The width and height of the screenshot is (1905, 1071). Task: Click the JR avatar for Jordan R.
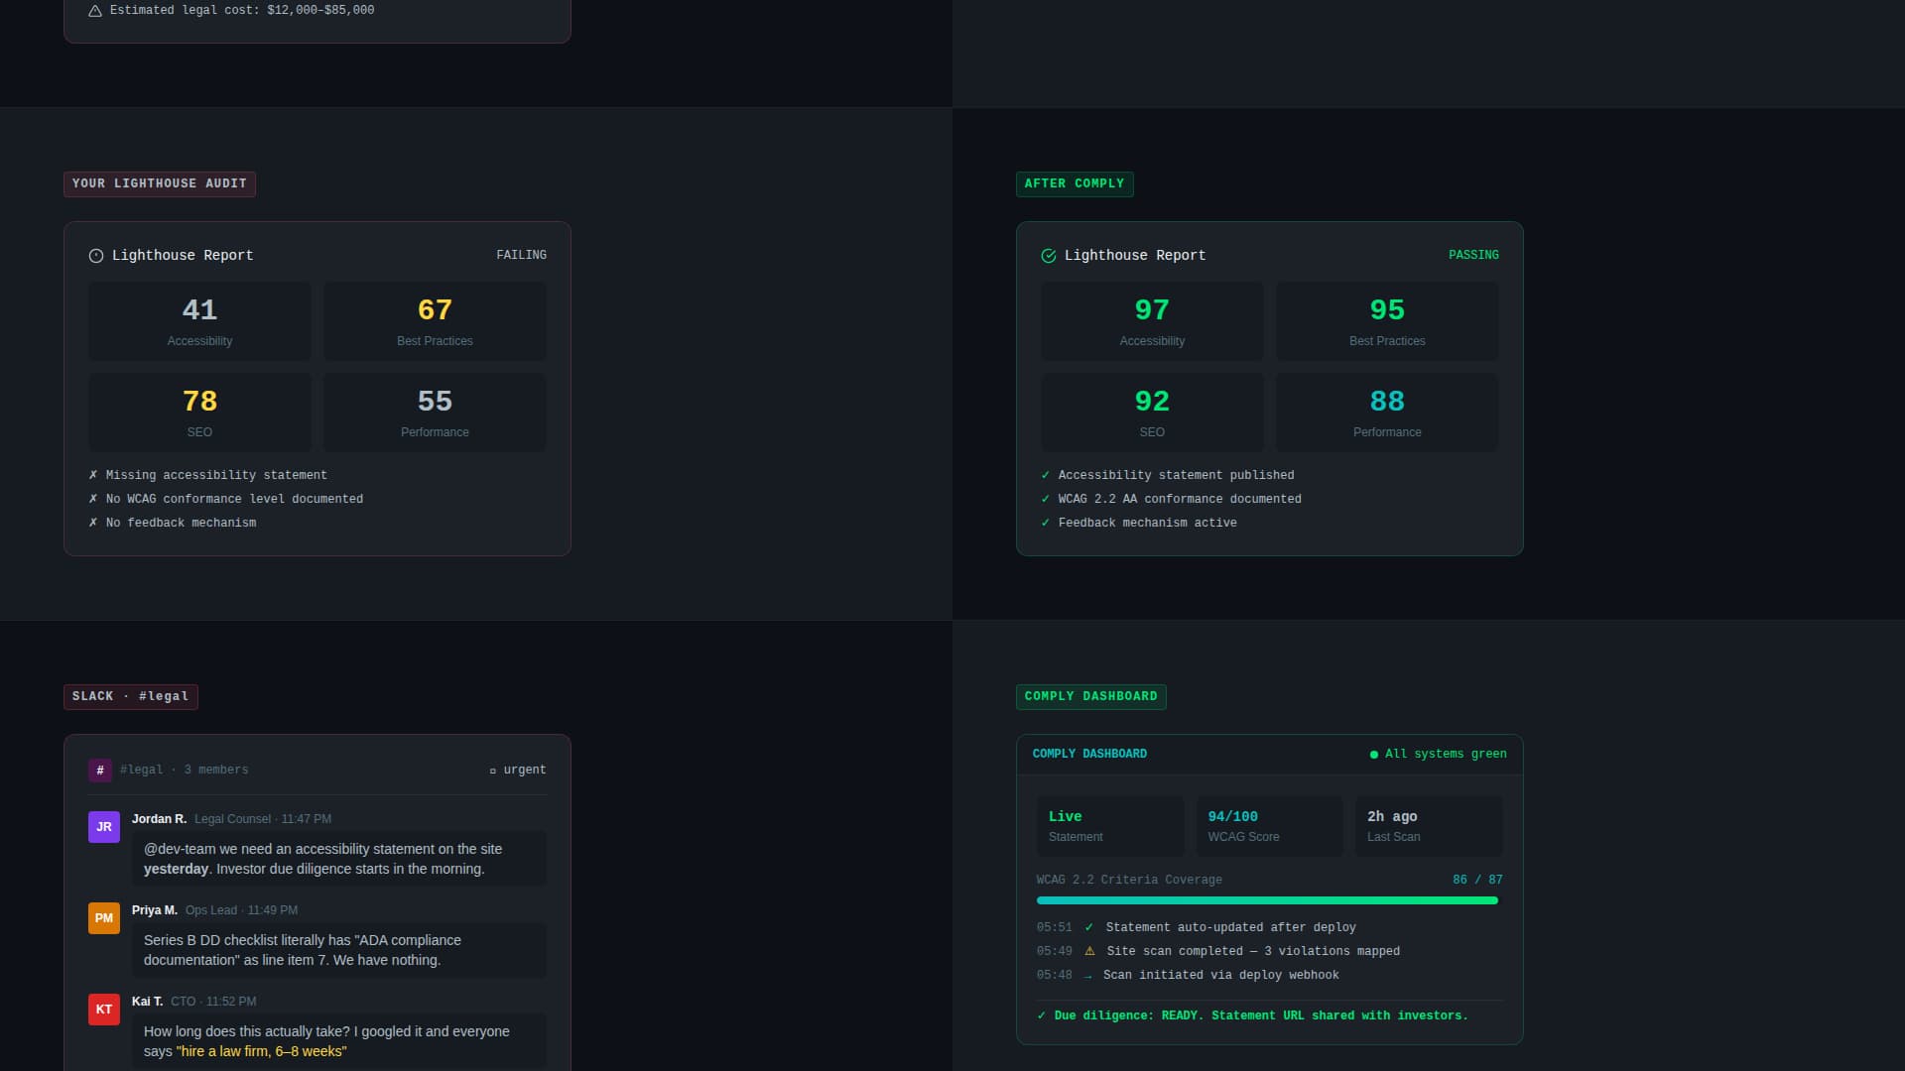point(104,827)
